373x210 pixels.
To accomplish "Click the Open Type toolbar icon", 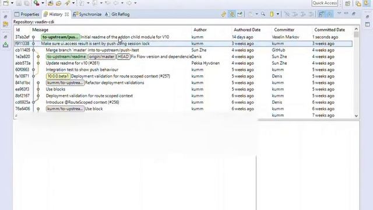I will pyautogui.click(x=51, y=3).
